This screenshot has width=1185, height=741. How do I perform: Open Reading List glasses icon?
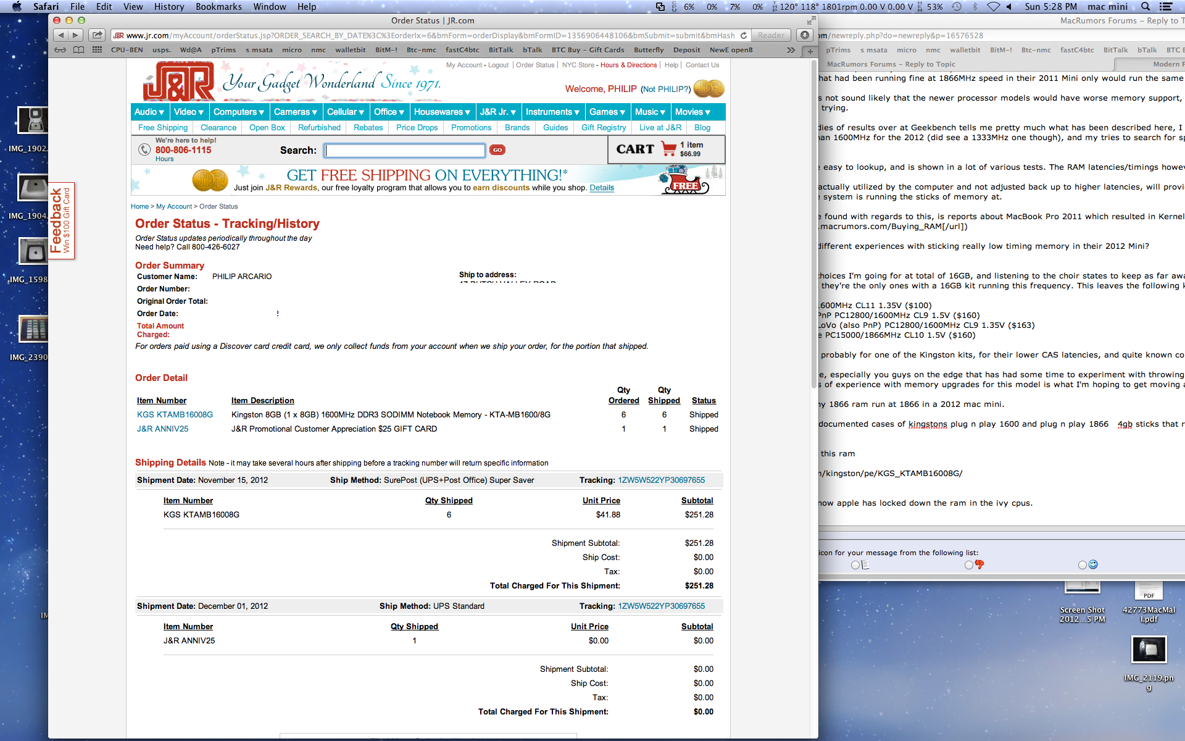[x=60, y=50]
